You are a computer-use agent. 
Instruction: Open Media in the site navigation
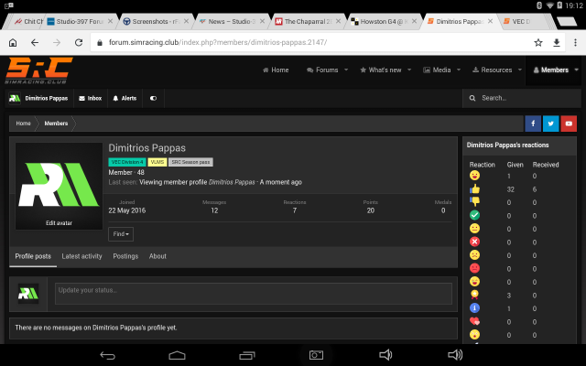[x=437, y=70]
